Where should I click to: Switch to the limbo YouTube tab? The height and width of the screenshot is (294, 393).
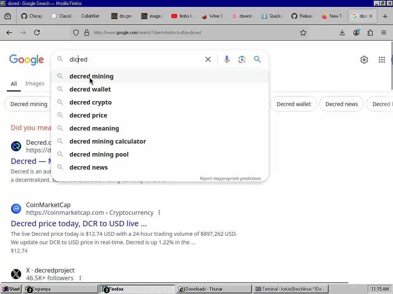click(x=182, y=16)
